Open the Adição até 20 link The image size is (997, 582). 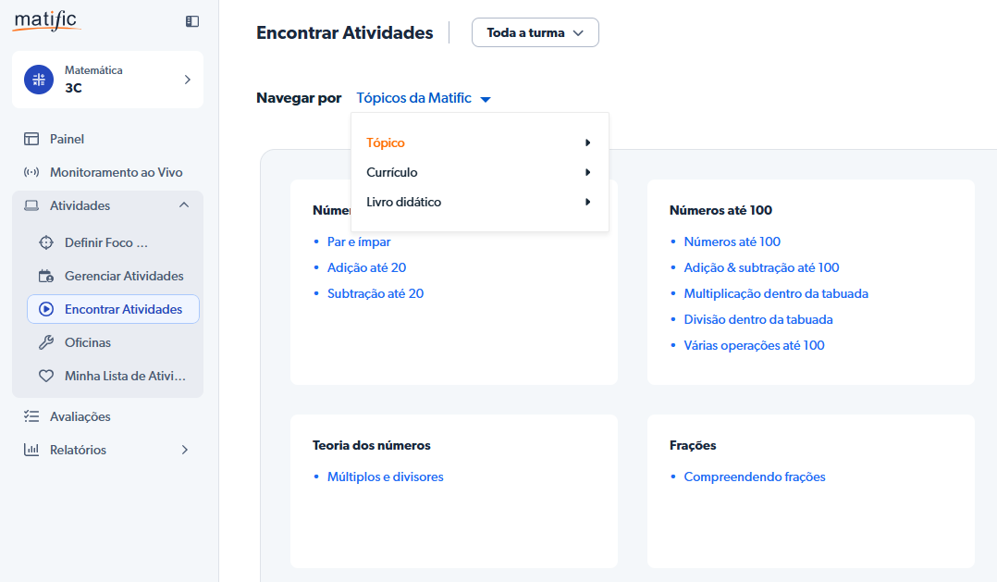366,267
